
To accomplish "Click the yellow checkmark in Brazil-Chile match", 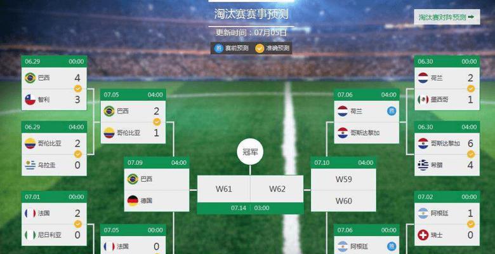I will pos(77,89).
